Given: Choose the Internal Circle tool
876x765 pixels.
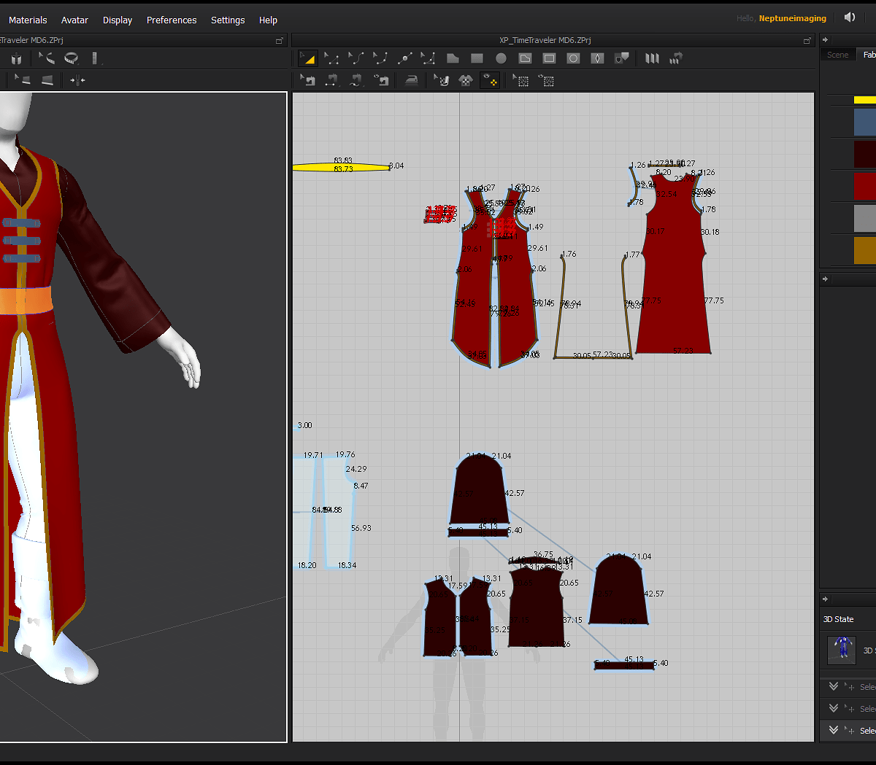Looking at the screenshot, I should 573,58.
